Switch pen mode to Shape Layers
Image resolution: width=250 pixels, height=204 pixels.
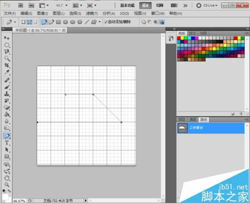(x=23, y=22)
